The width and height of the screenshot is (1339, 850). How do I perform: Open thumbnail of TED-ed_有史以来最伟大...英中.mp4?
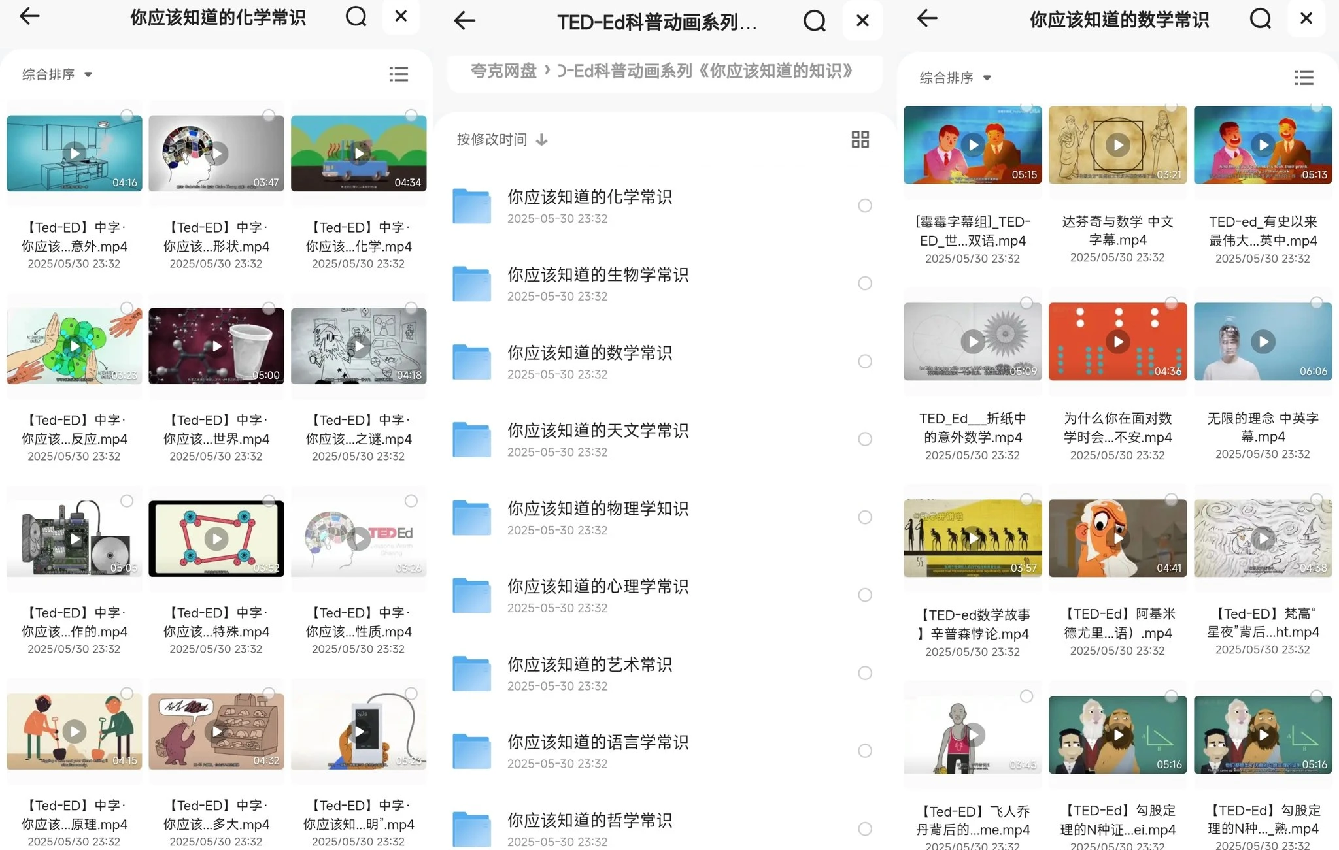coord(1263,144)
